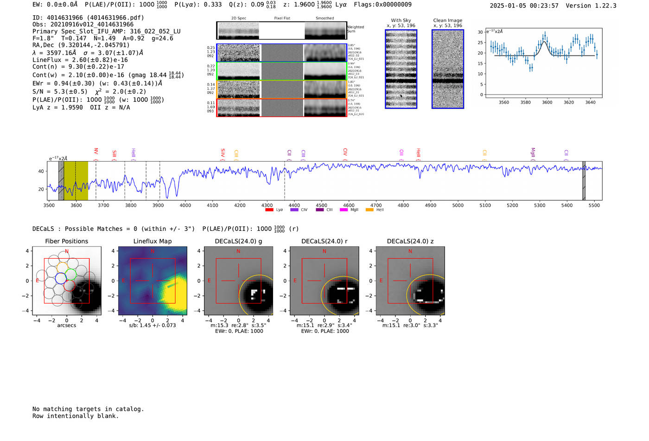Viewport: 649px width, 441px height.
Task: Click the SiII line marker
Action: pos(114,155)
